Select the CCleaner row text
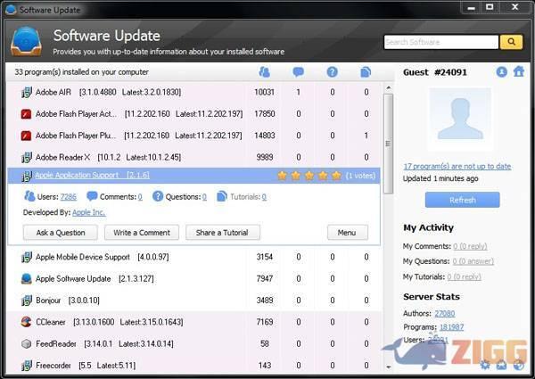 coord(109,322)
